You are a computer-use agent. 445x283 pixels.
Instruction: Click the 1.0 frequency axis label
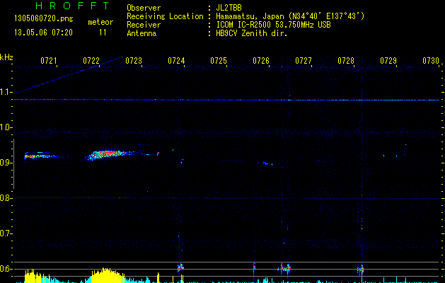pos(6,127)
